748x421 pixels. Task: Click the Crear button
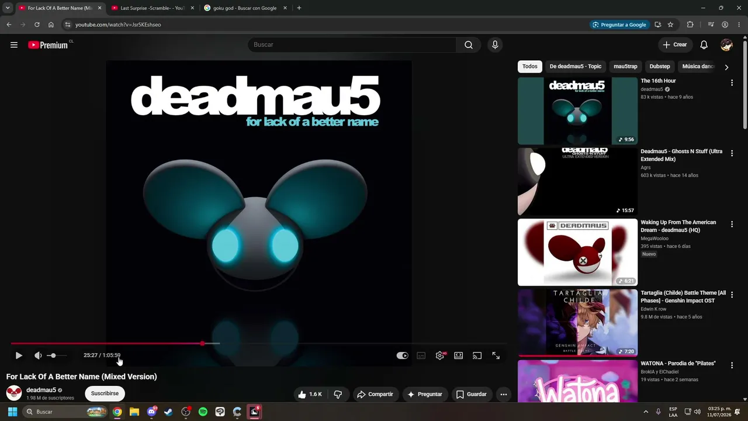675,45
